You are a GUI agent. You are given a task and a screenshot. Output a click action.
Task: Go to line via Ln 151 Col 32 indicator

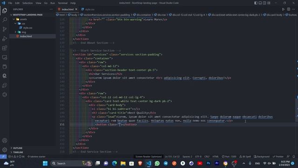tap(172, 157)
